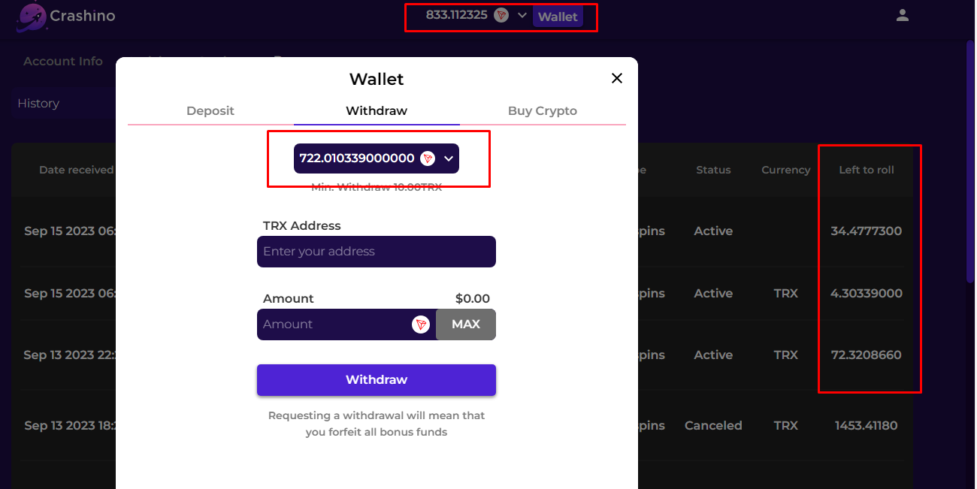Open Wallet from the top bar

tap(558, 17)
